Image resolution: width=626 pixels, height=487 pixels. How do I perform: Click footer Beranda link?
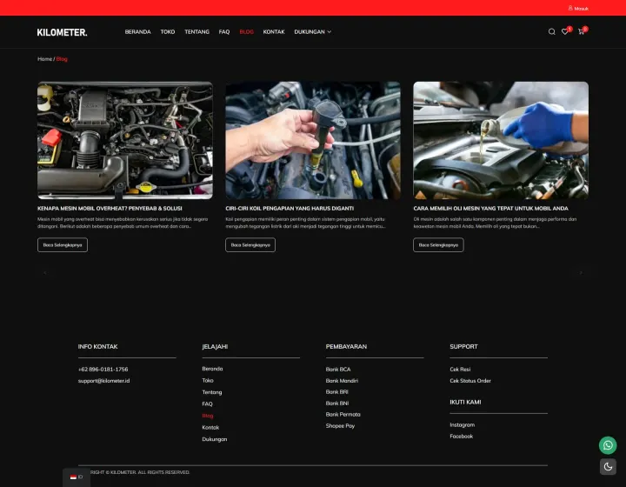[x=212, y=369]
